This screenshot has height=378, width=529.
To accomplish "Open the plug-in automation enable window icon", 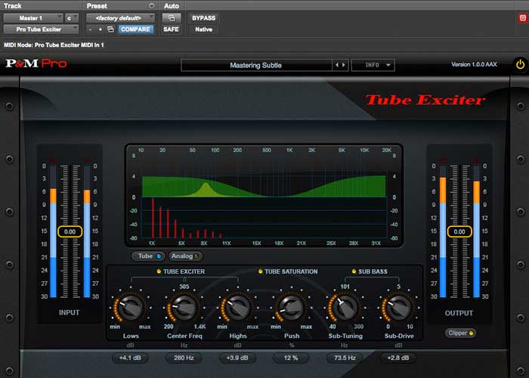I will (172, 18).
